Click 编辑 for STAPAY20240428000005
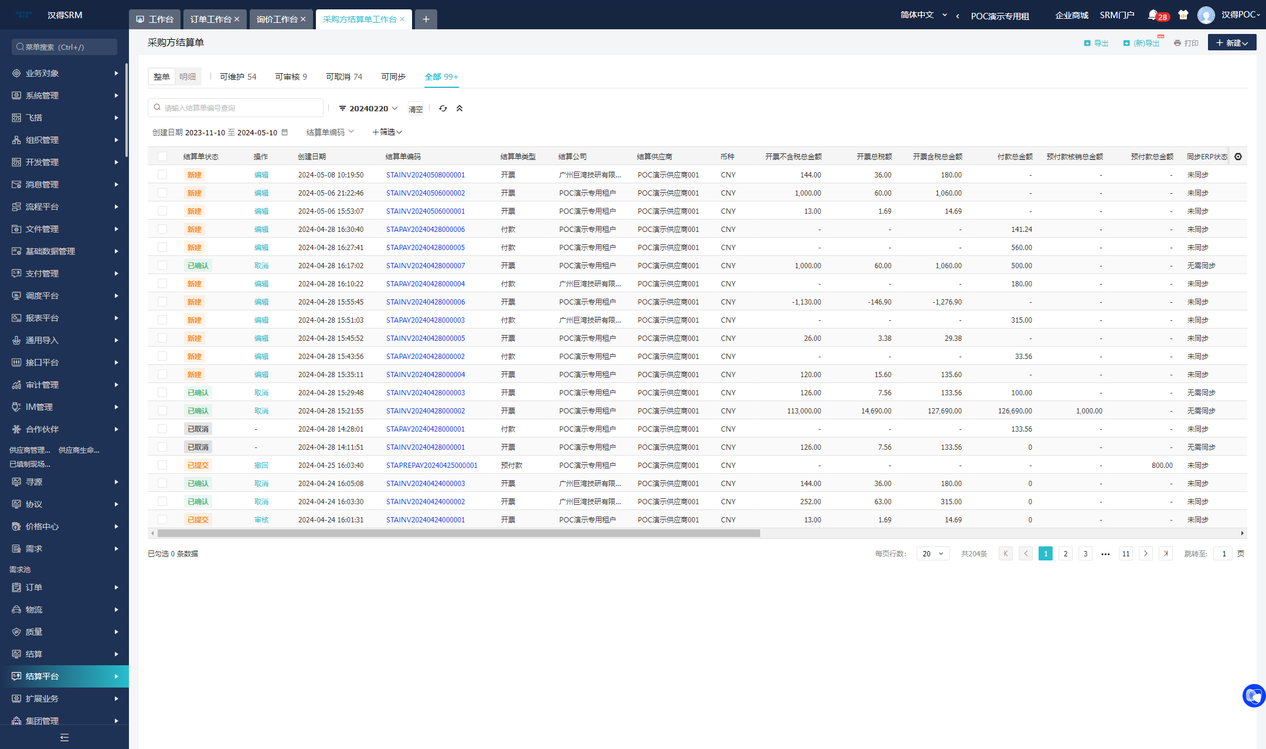This screenshot has width=1266, height=749. tap(261, 247)
